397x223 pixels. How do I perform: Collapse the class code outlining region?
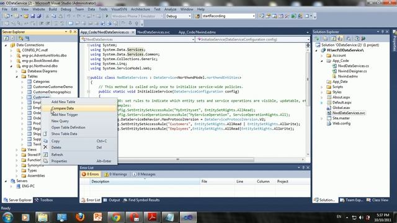[x=88, y=77]
